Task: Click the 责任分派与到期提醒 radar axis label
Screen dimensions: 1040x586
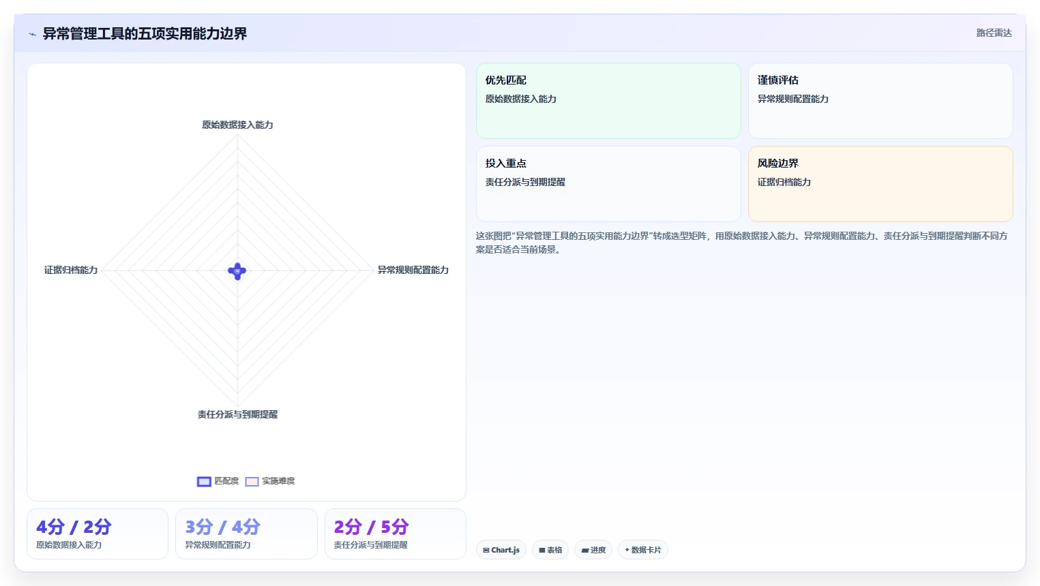Action: tap(237, 414)
